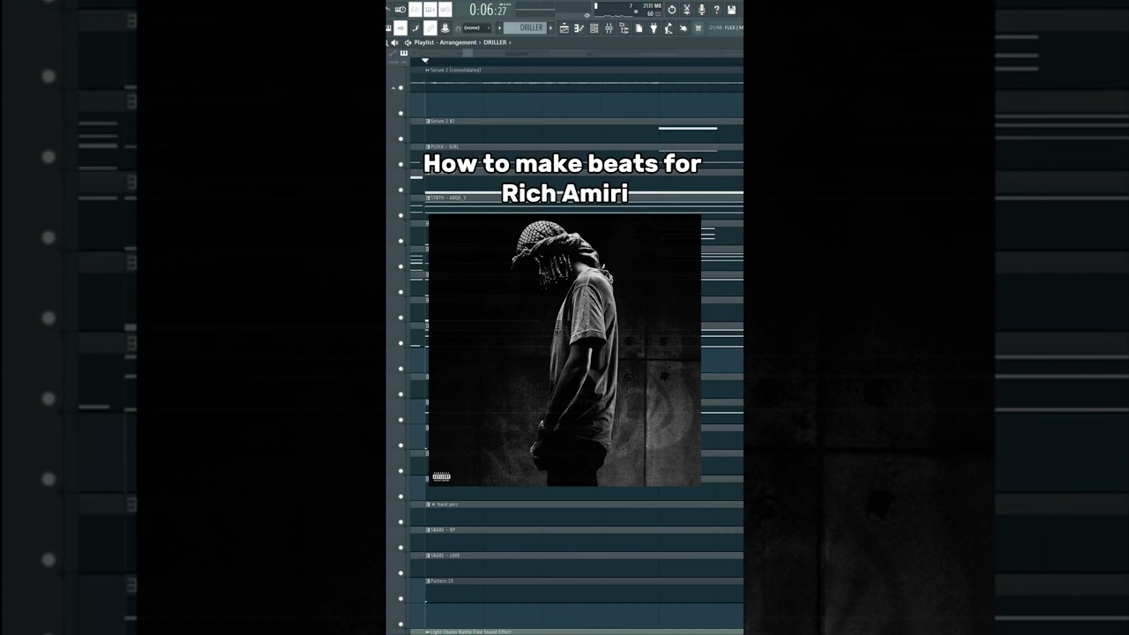Open the Channel rack view icon
Image resolution: width=1129 pixels, height=635 pixels.
click(x=594, y=28)
